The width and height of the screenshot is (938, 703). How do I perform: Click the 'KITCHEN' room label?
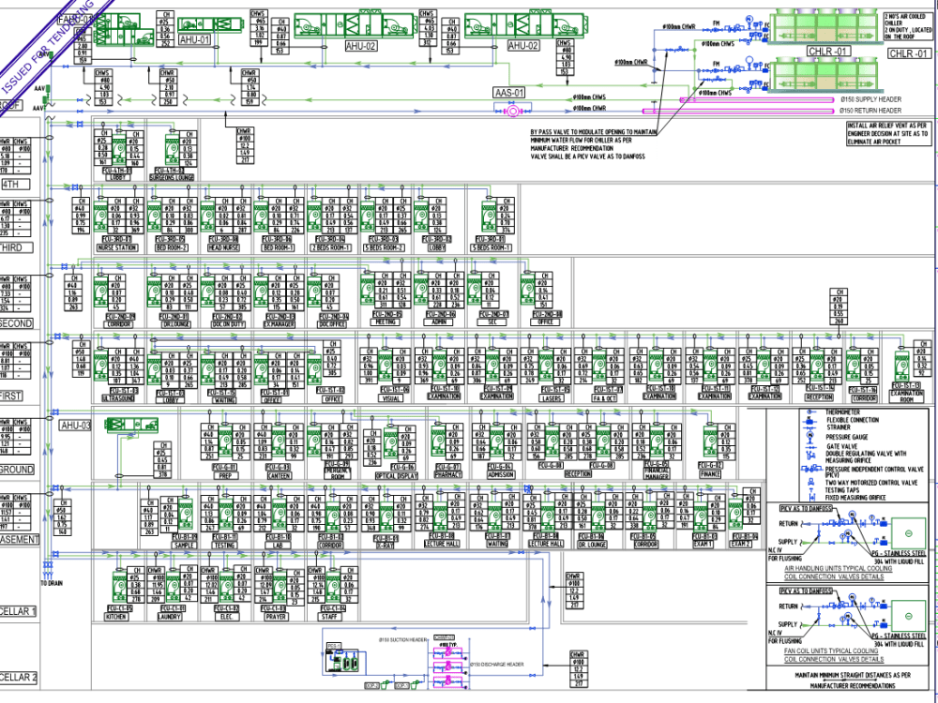pyautogui.click(x=116, y=617)
